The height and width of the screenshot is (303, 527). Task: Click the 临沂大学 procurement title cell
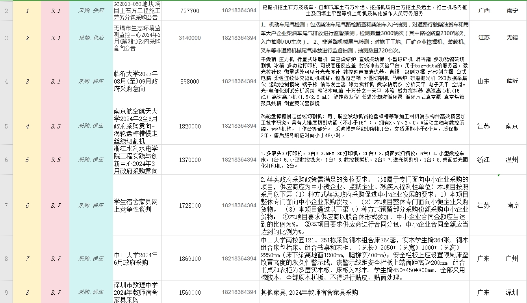(x=137, y=81)
